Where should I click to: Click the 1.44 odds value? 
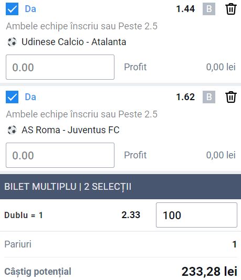(x=185, y=9)
